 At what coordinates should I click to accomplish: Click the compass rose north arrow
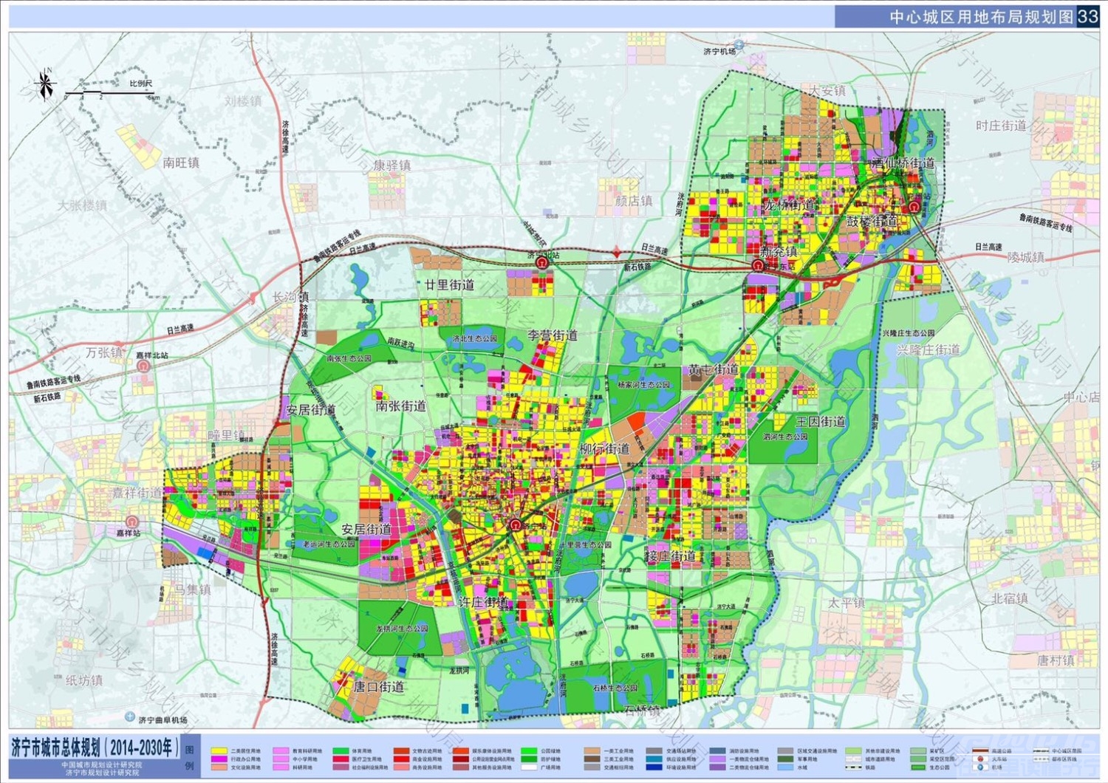(45, 83)
